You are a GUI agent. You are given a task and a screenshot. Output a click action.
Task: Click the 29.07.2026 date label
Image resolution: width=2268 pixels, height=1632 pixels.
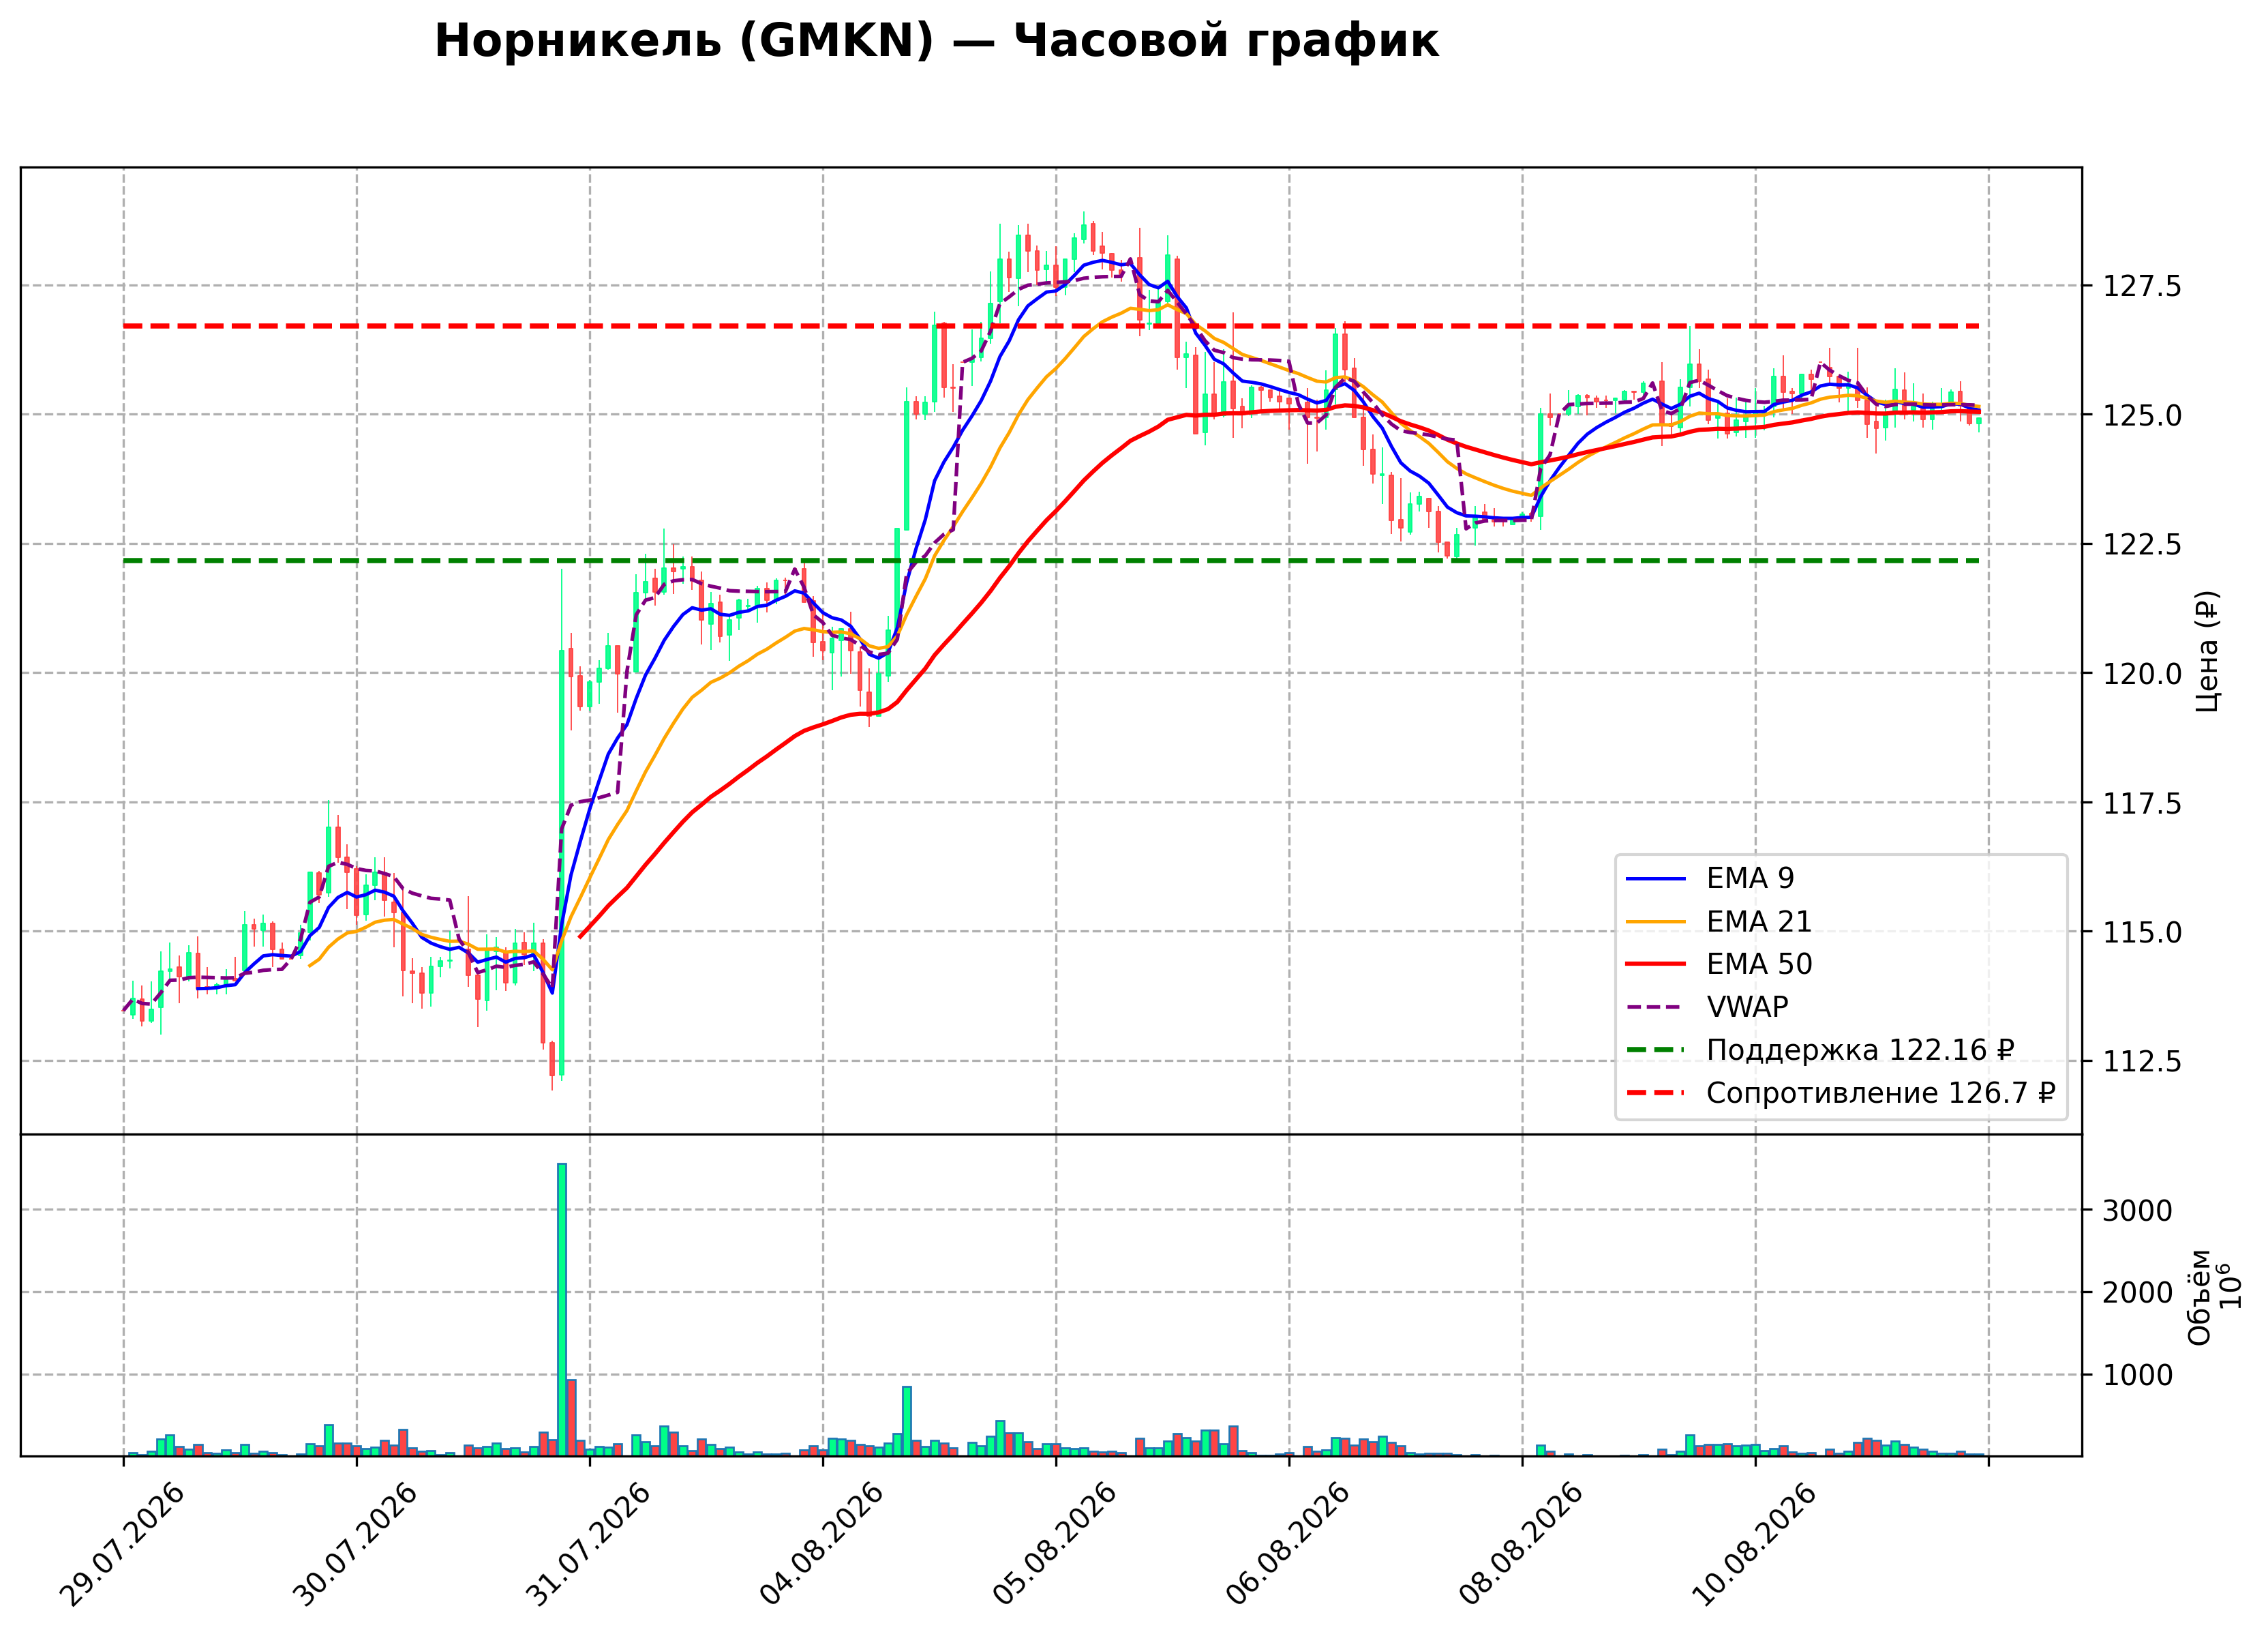click(x=122, y=1545)
